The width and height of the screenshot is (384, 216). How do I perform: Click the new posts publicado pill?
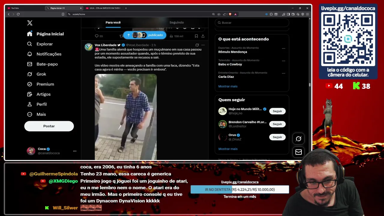pos(145,35)
